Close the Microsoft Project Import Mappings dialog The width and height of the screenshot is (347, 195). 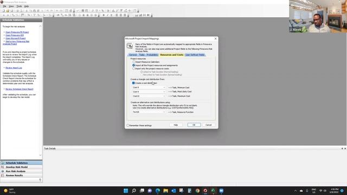[216, 38]
